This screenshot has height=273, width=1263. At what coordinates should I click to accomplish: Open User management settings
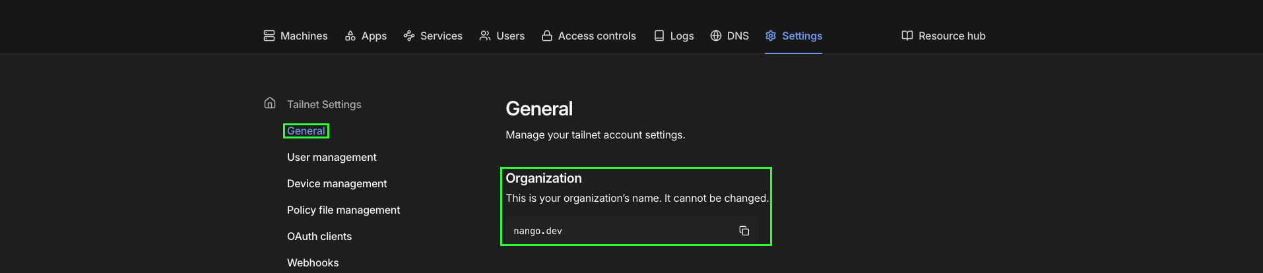[332, 157]
